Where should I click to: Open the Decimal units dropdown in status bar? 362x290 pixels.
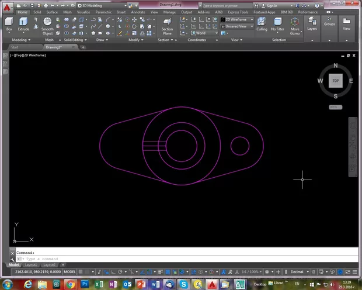coord(298,272)
